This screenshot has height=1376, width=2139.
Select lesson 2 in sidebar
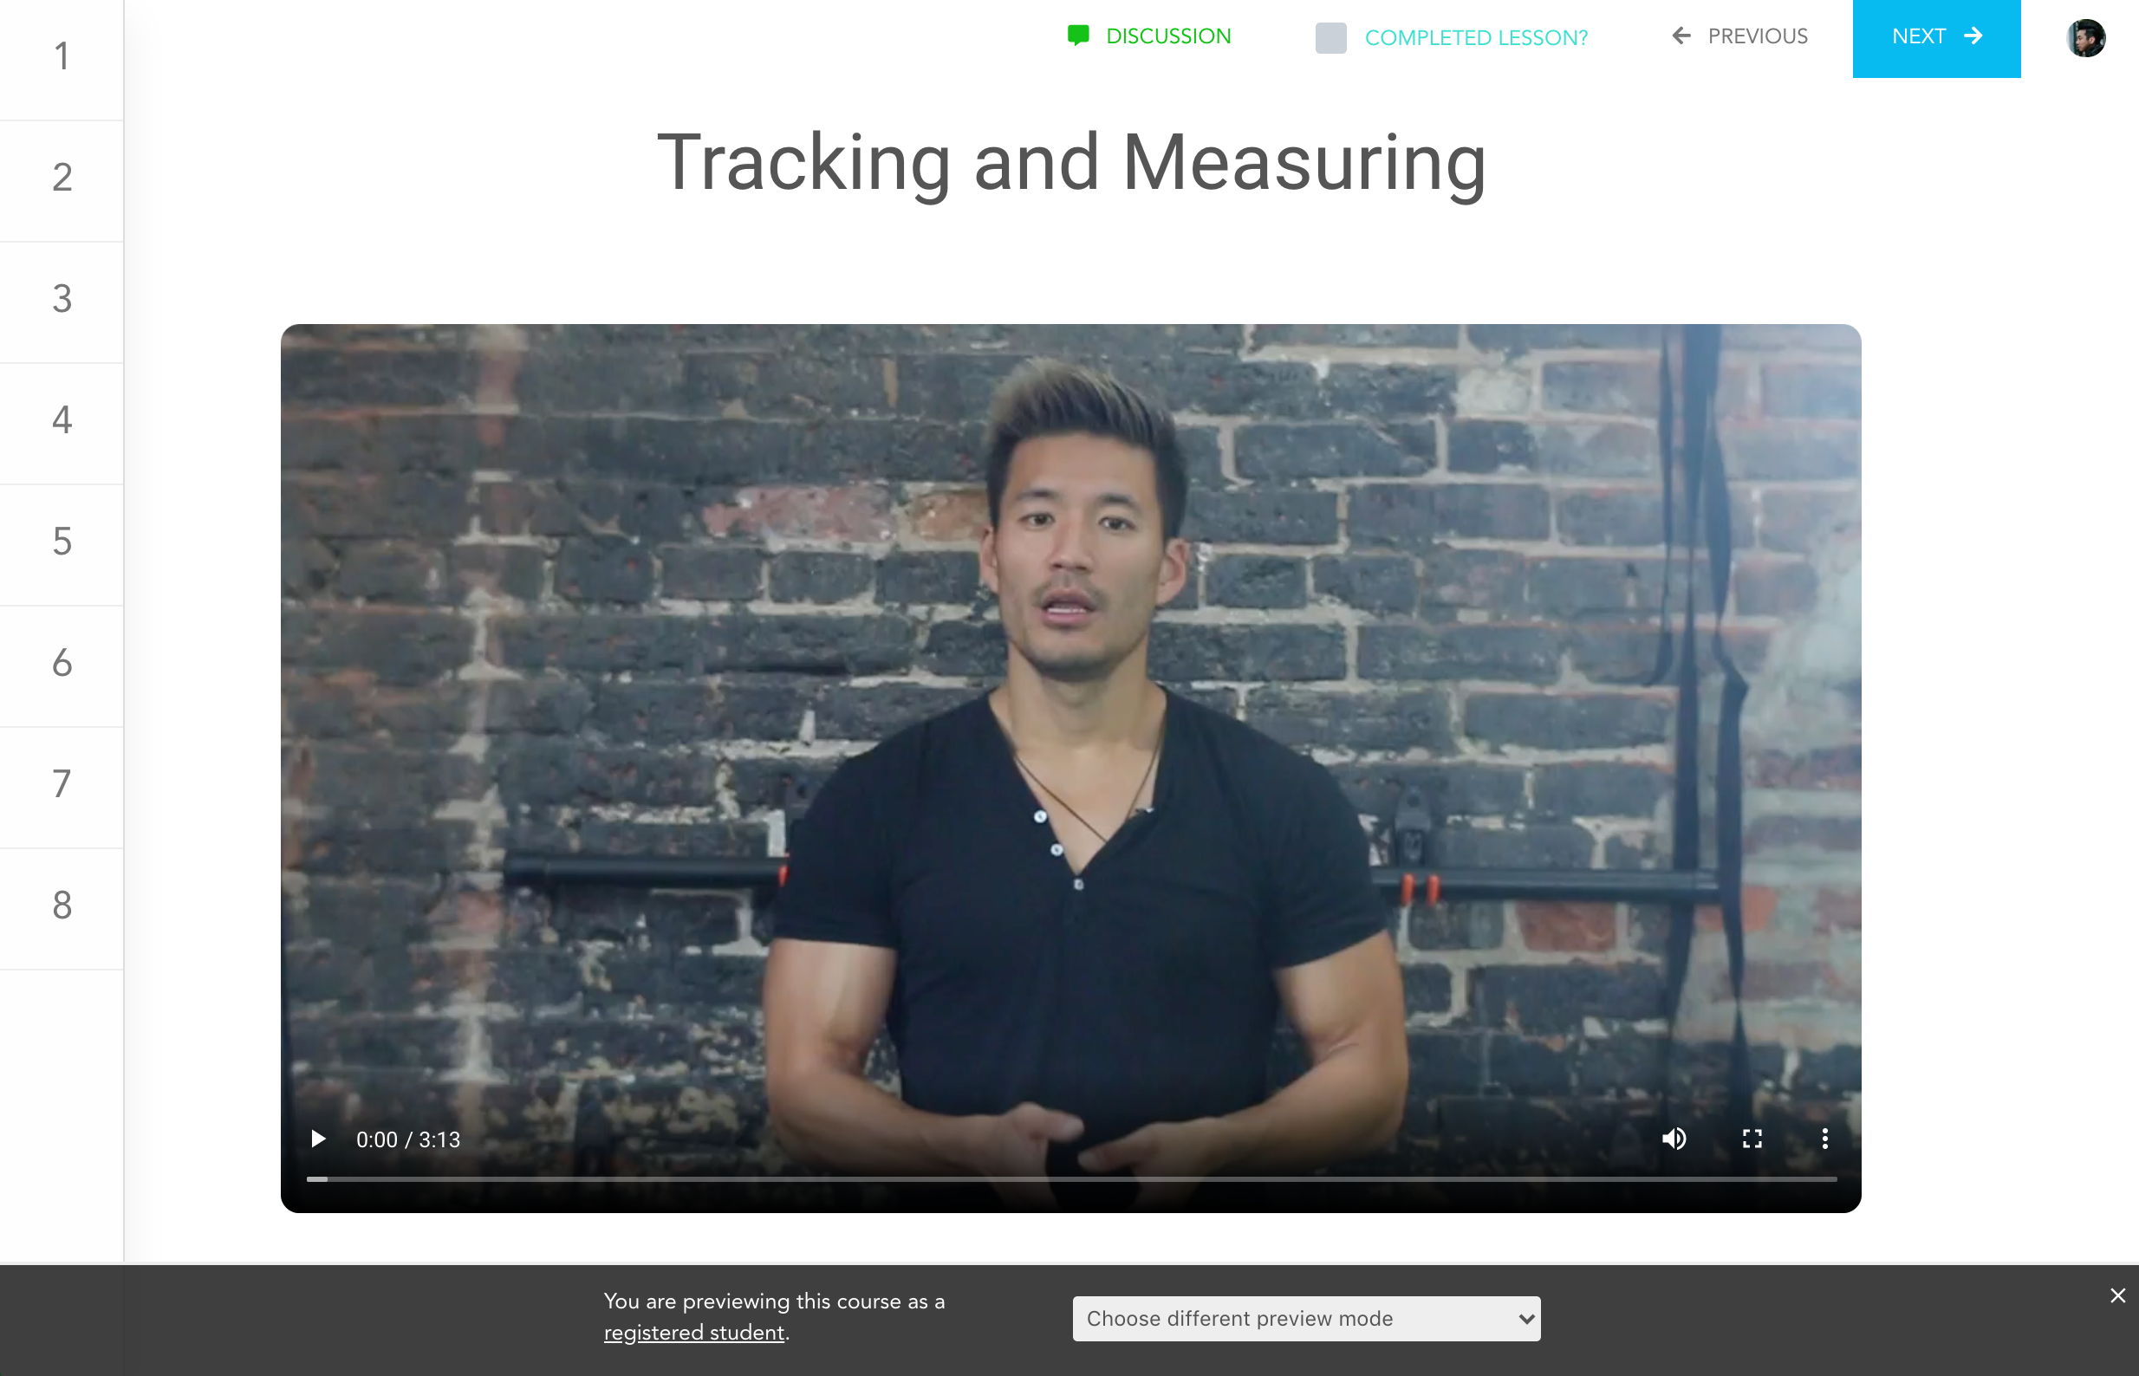tap(62, 179)
